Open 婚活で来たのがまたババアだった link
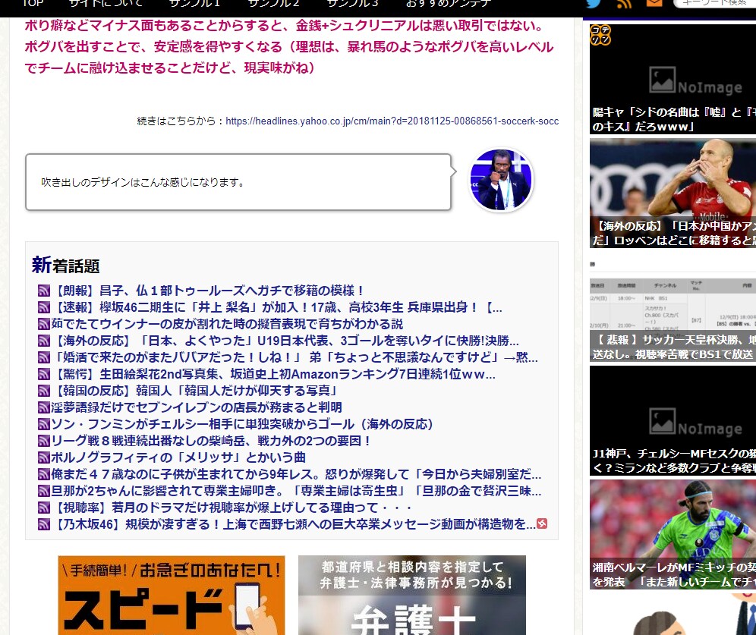Image resolution: width=756 pixels, height=635 pixels. click(x=295, y=357)
